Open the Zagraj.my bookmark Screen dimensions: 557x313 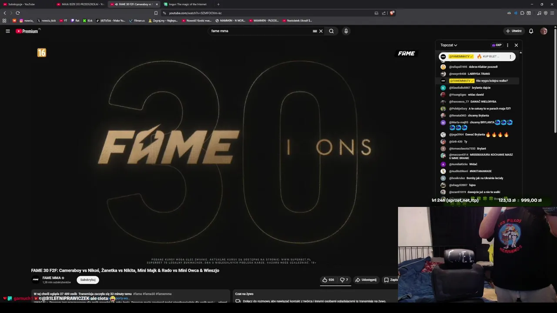pyautogui.click(x=164, y=20)
